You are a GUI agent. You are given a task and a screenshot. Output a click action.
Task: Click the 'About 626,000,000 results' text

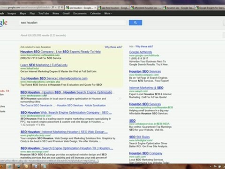[43, 35]
